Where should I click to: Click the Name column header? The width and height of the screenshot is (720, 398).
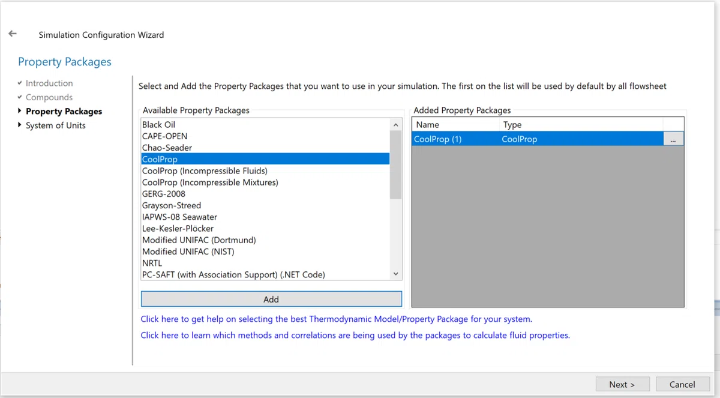pyautogui.click(x=455, y=125)
